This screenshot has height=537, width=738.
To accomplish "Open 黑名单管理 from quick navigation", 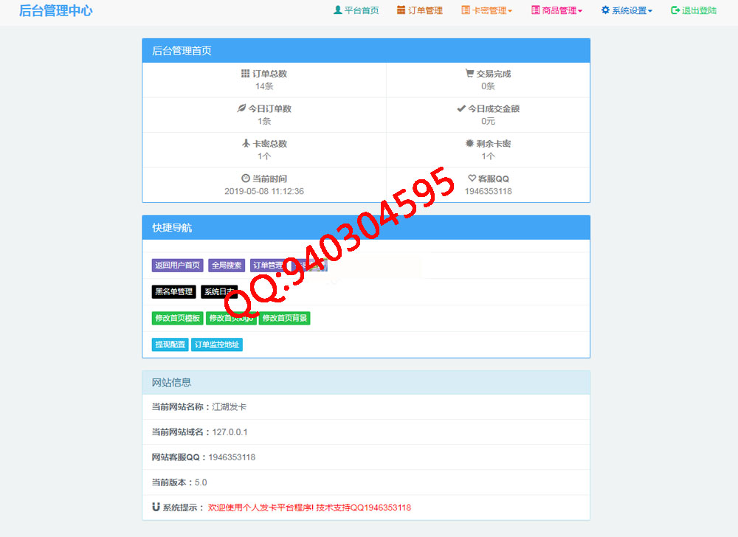I will (173, 292).
